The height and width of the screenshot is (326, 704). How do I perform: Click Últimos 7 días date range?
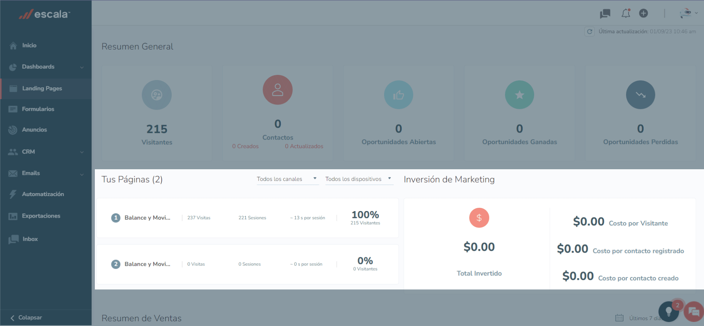[x=646, y=318]
